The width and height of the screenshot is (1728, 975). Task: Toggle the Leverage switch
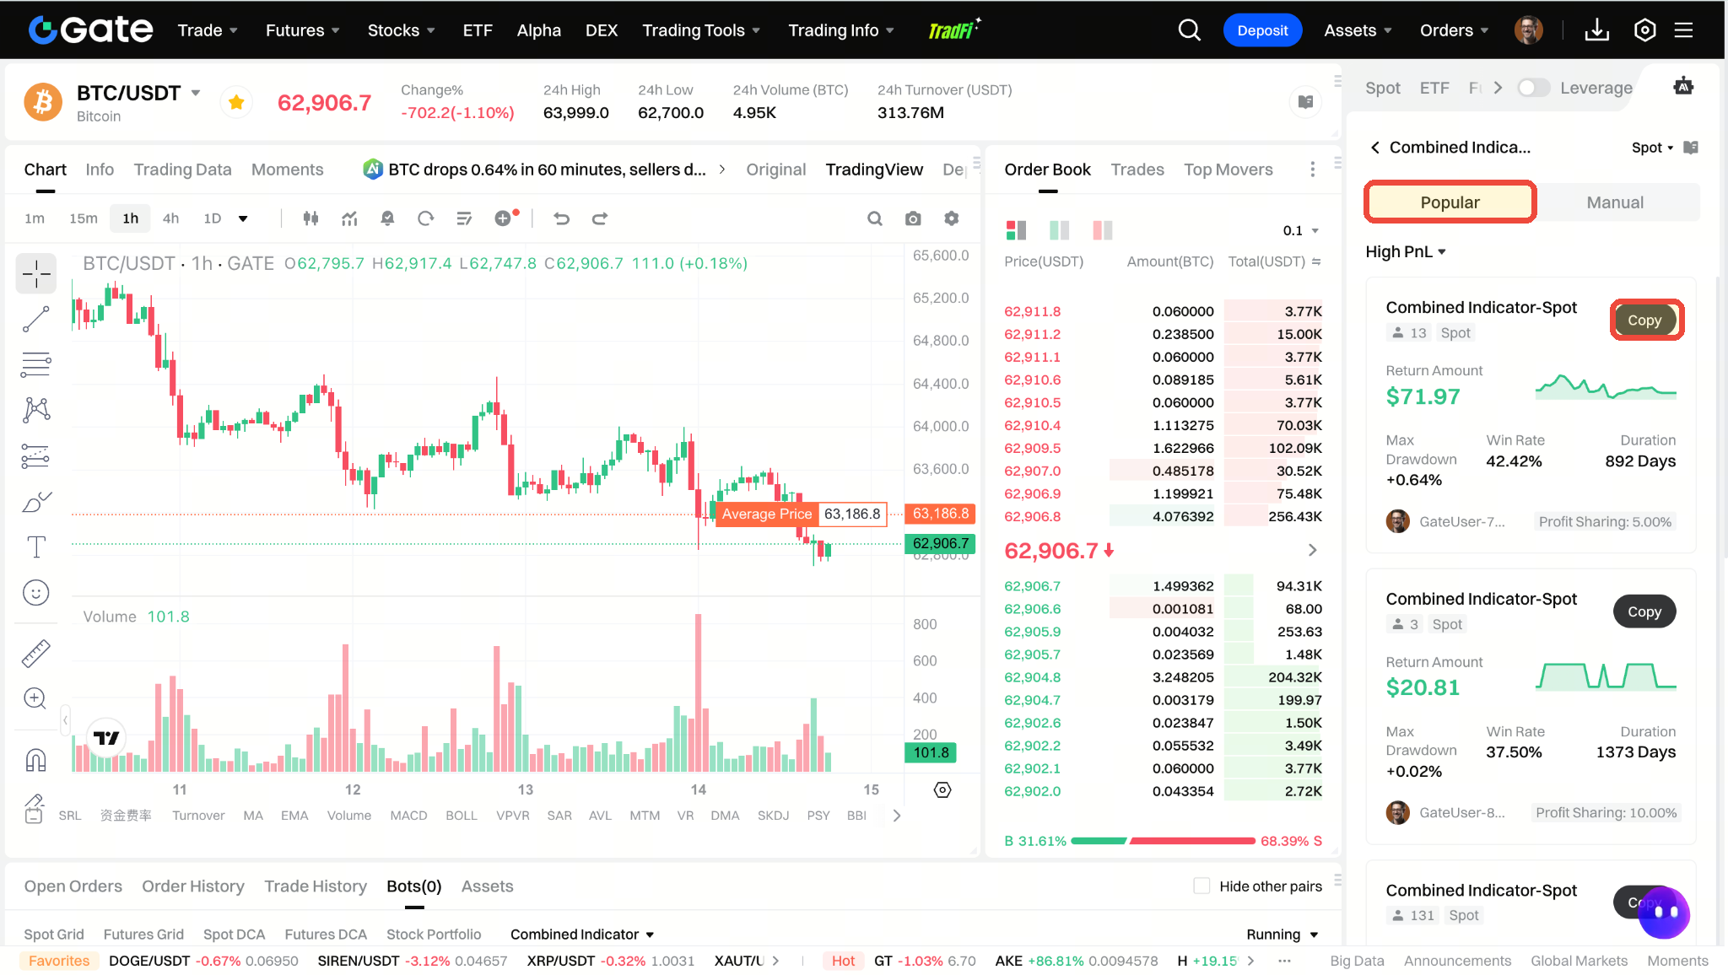(1533, 88)
